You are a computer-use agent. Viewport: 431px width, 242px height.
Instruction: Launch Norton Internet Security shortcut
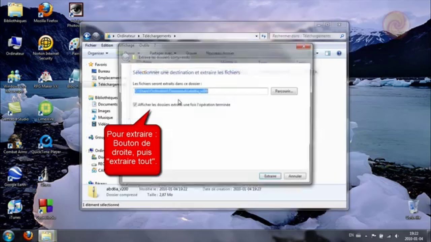[x=46, y=48]
